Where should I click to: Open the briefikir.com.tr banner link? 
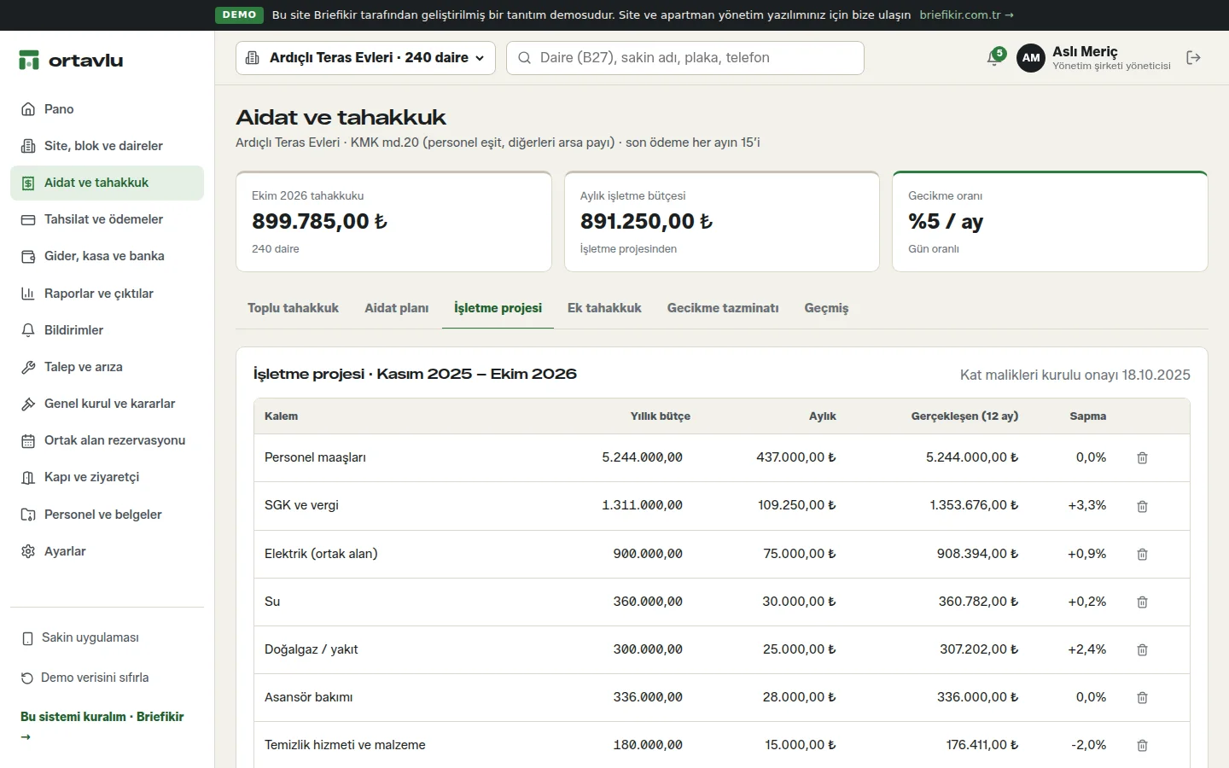(x=966, y=15)
